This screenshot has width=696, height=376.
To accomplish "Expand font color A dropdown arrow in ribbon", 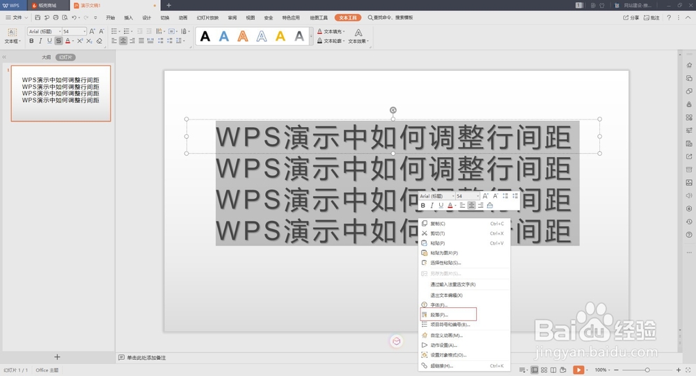I will (x=73, y=41).
